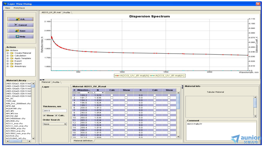The image size is (265, 147).
Task: Check N Show box for row 10 (260.0)
Action: (126, 118)
